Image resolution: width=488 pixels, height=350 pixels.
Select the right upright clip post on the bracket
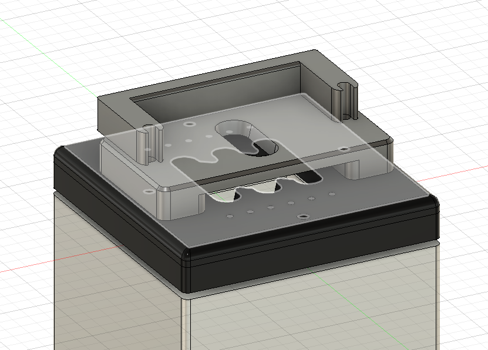pos(344,101)
